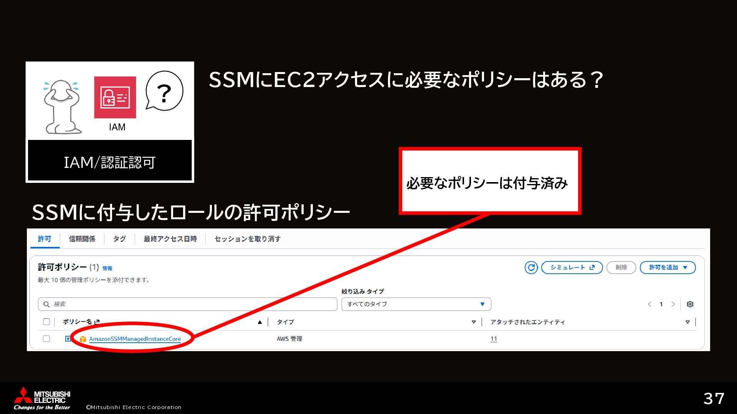Go to the next page arrow

click(x=673, y=304)
